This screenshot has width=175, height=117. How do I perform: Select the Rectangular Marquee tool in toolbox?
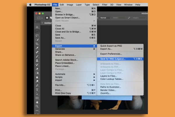(x=37, y=31)
